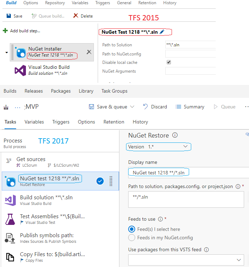Open the History tab in TFS 2017
Viewport: 249px width, 267px height.
coord(140,122)
